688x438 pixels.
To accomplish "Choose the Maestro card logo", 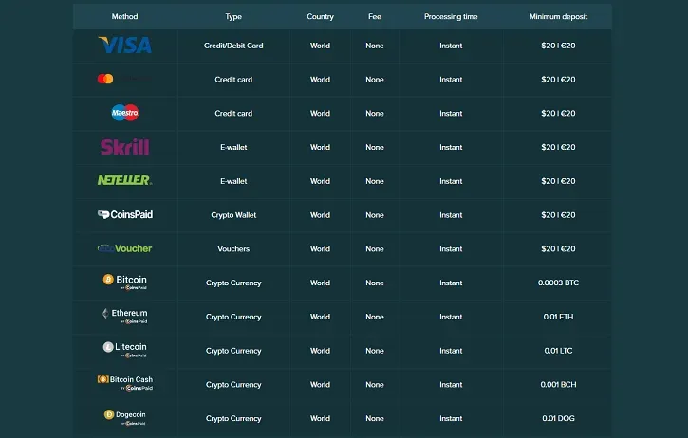I will 124,113.
